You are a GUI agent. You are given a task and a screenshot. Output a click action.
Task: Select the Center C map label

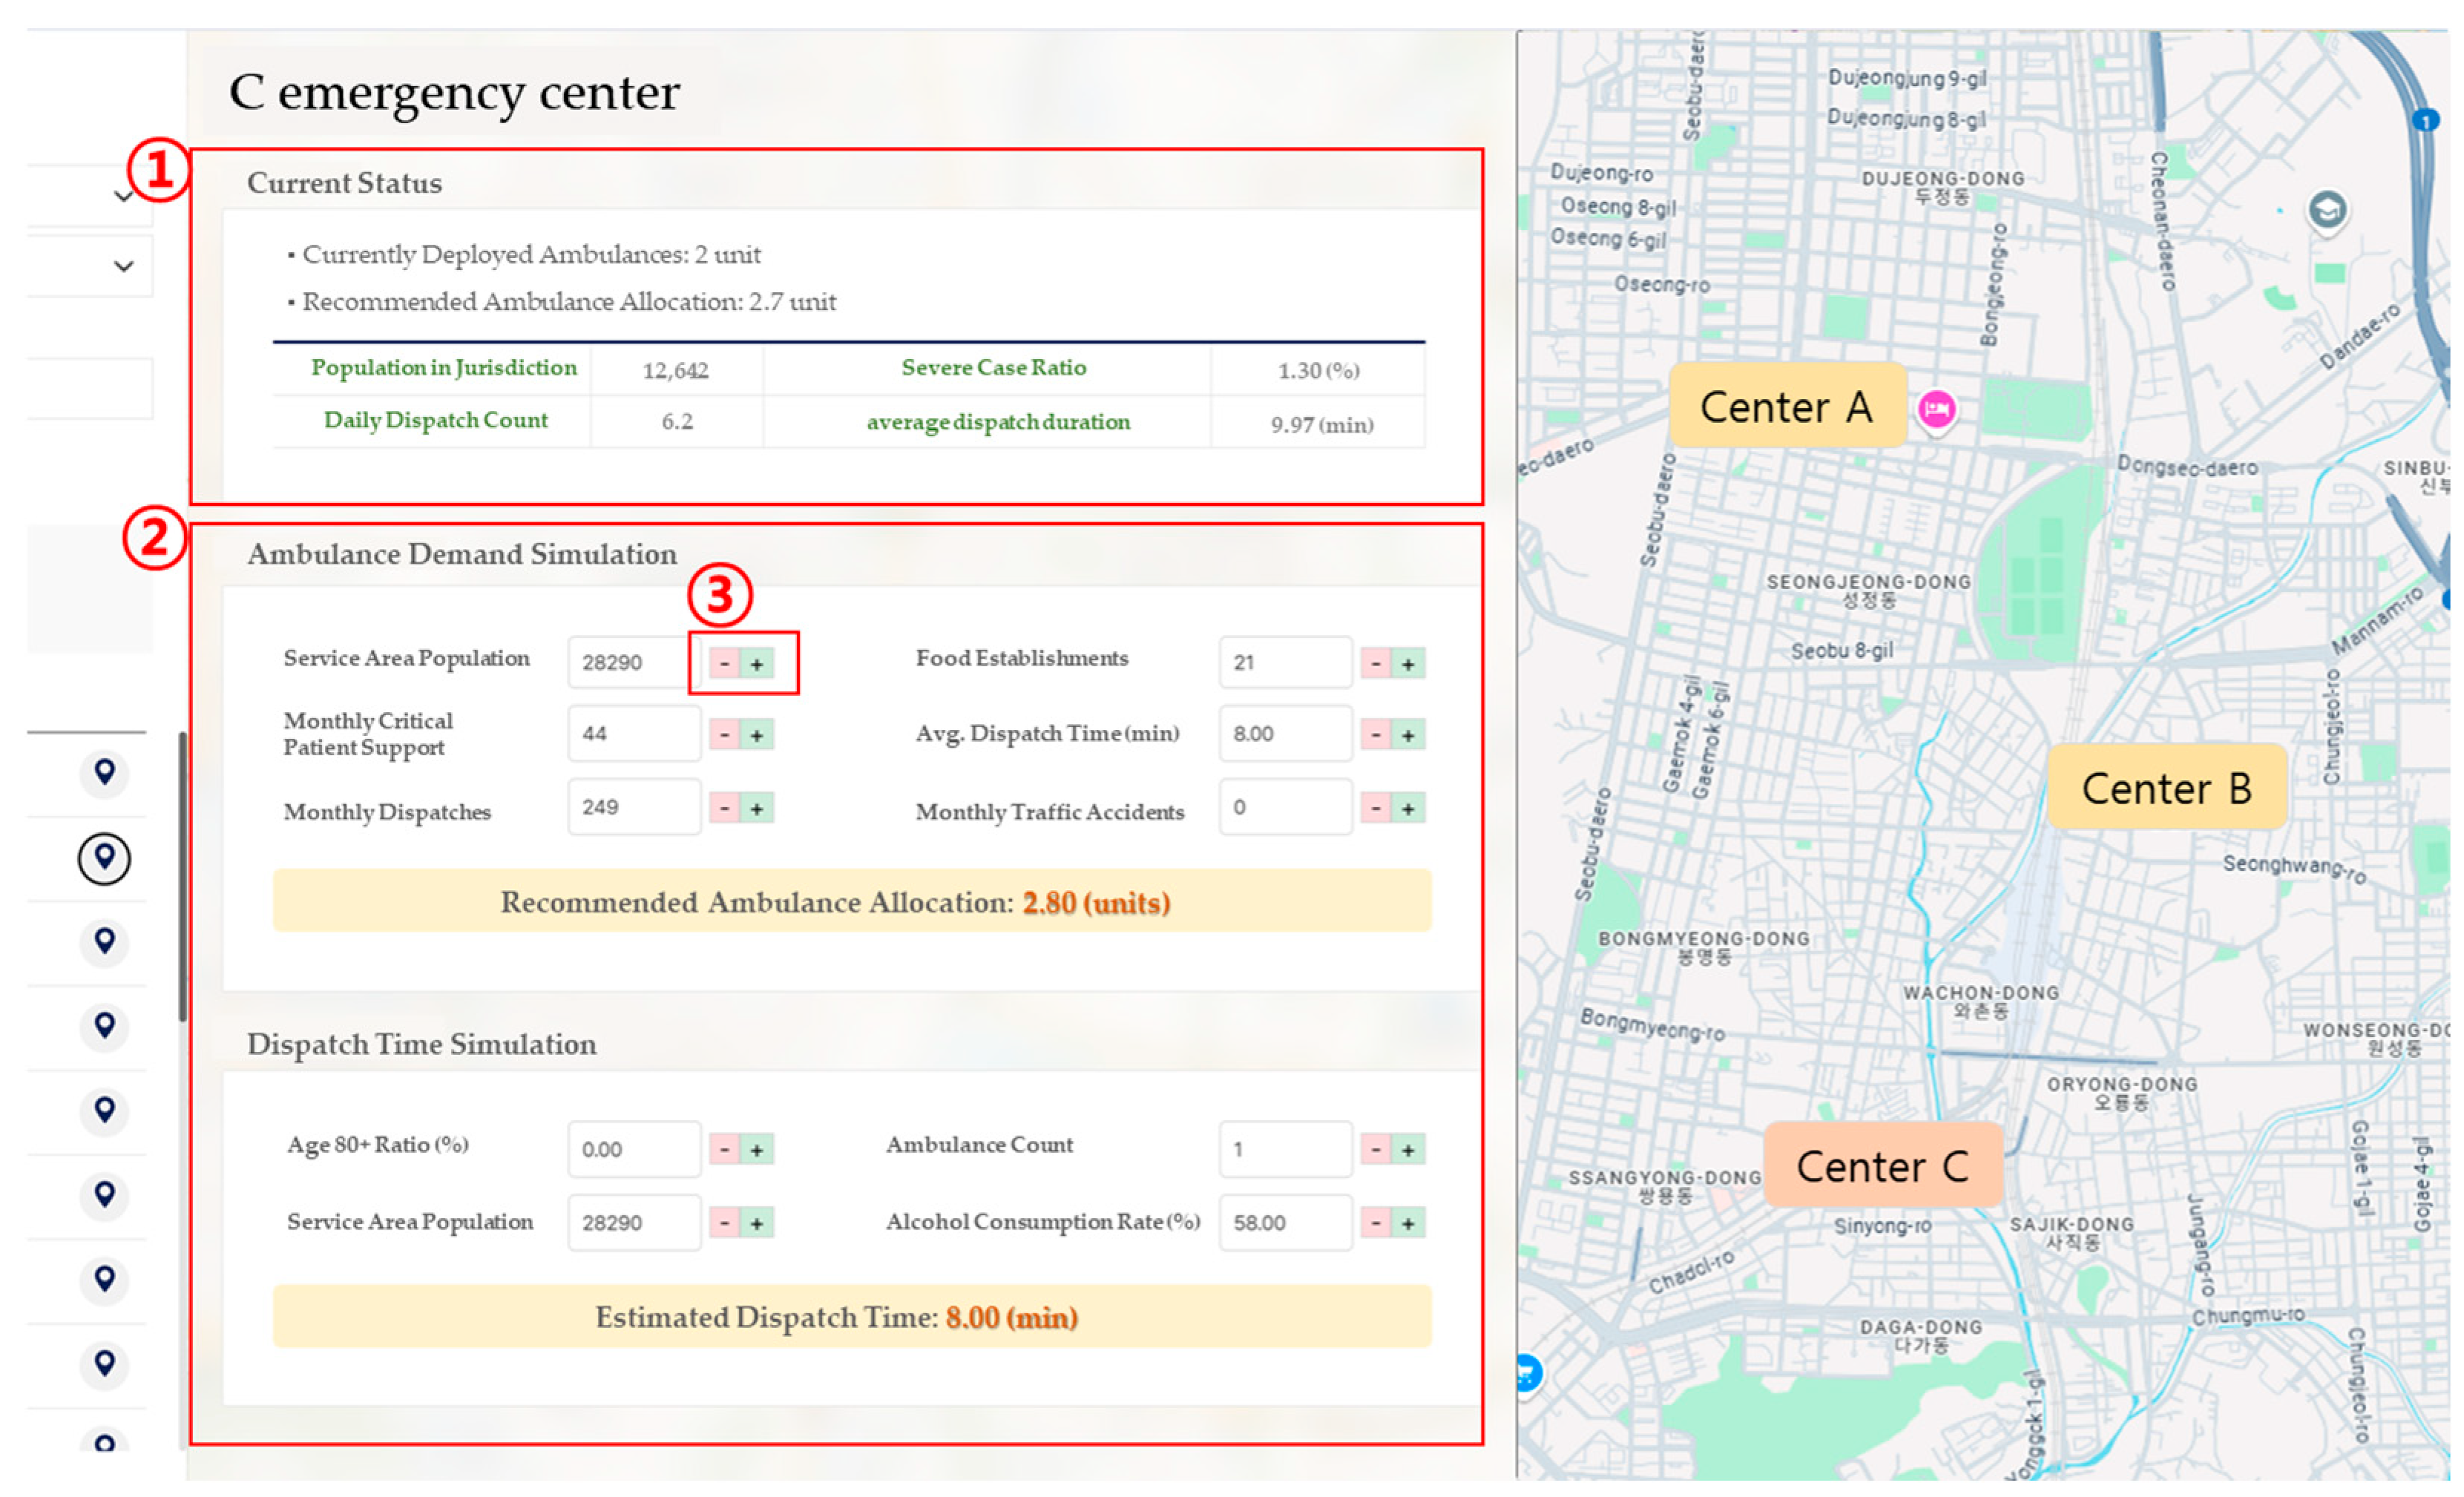click(x=1882, y=1166)
